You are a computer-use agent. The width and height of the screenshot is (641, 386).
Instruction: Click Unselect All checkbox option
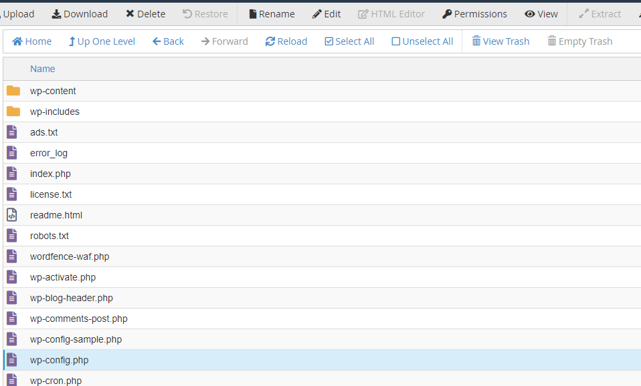pyautogui.click(x=422, y=41)
